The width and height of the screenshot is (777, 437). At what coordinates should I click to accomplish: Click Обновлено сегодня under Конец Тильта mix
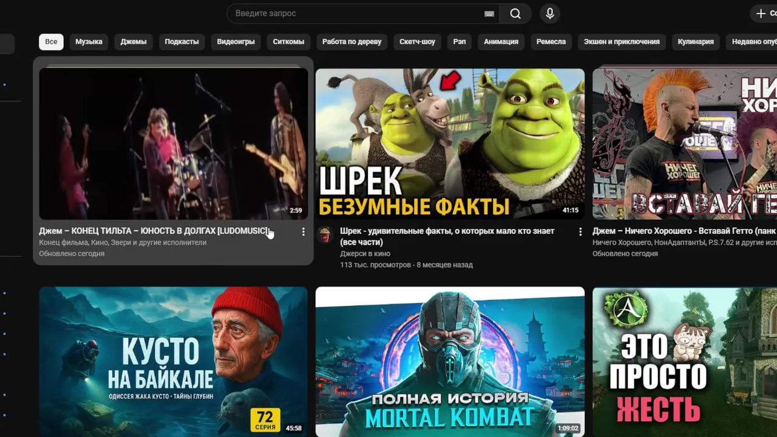72,254
